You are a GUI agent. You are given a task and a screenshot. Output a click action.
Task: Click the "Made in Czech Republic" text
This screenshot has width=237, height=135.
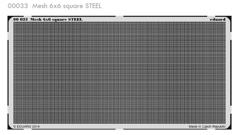(x=207, y=126)
